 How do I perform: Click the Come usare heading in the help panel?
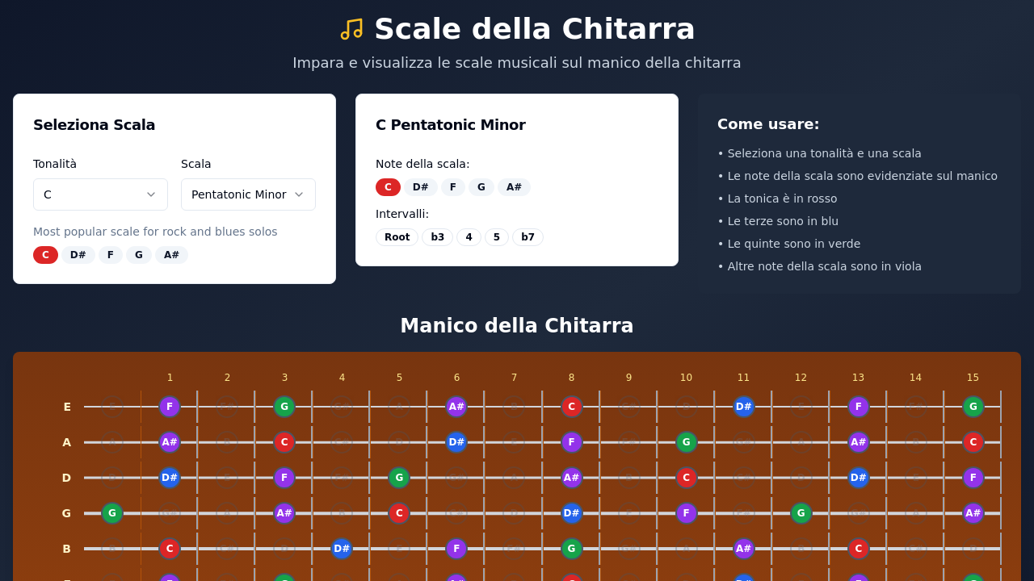(x=768, y=123)
